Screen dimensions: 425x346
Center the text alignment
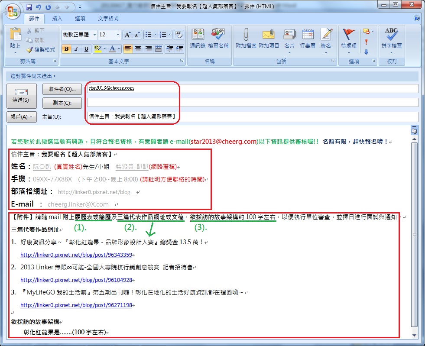tap(138, 49)
